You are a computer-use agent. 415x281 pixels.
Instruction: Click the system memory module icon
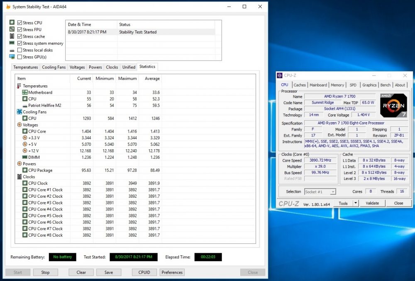pos(12,43)
